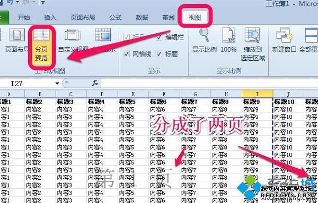318x203 pixels.
Task: Click cell containing 标题10
Action: click(288, 101)
